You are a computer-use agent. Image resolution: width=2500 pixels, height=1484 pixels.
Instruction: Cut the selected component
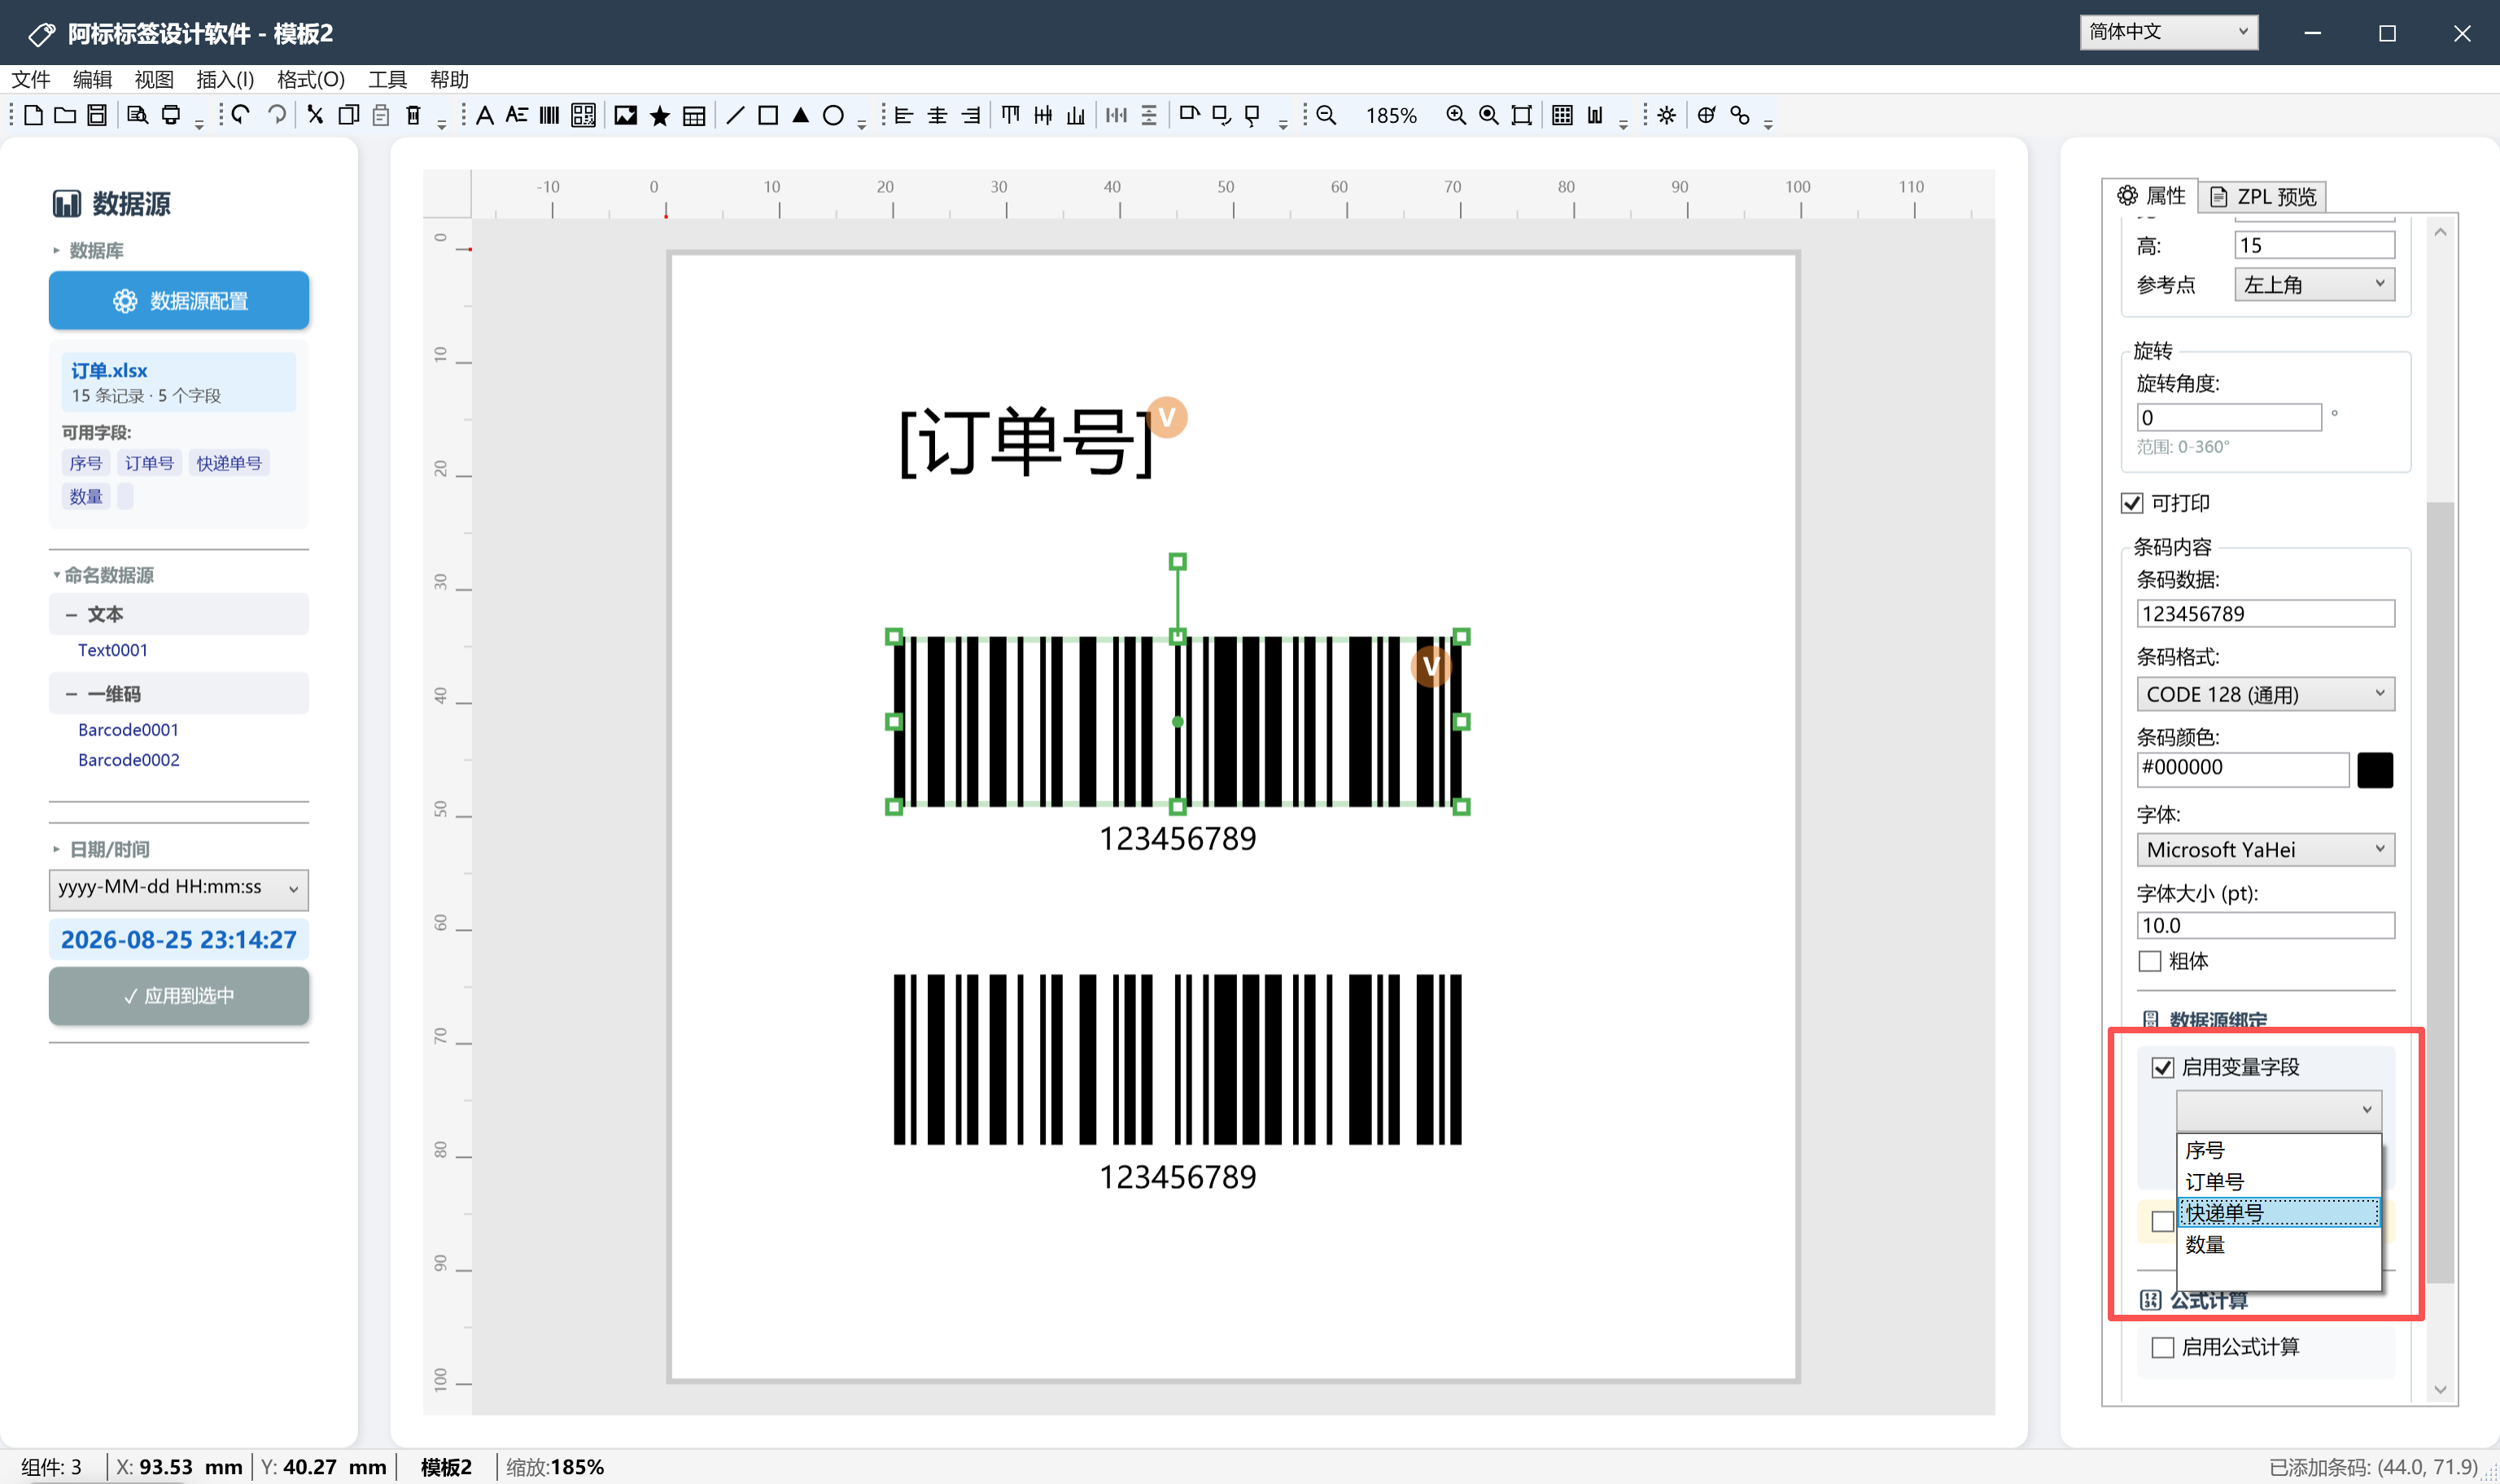(x=315, y=116)
